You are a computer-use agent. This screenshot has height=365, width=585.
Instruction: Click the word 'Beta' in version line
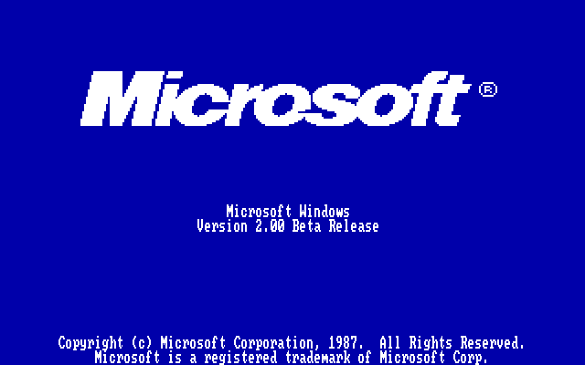306,226
